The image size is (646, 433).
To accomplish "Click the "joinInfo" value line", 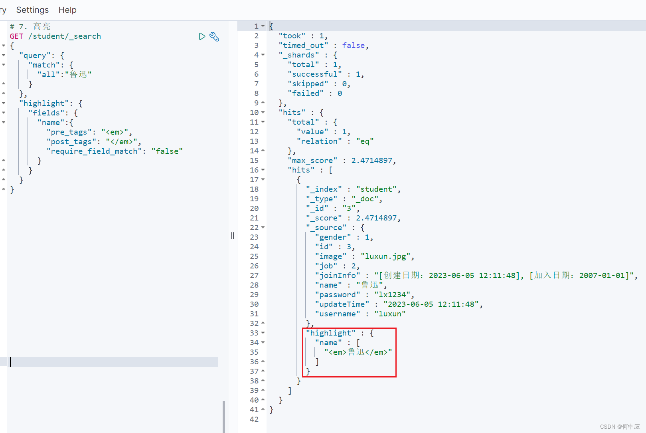I will click(476, 276).
